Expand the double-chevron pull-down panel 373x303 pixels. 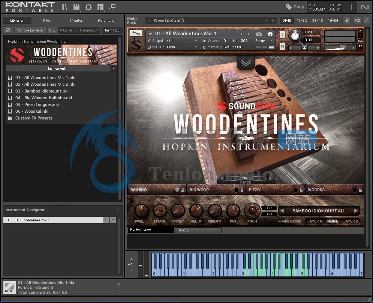click(x=246, y=63)
